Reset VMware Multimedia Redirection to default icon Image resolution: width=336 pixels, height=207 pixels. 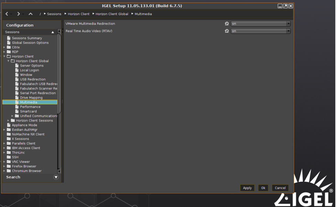(x=227, y=24)
